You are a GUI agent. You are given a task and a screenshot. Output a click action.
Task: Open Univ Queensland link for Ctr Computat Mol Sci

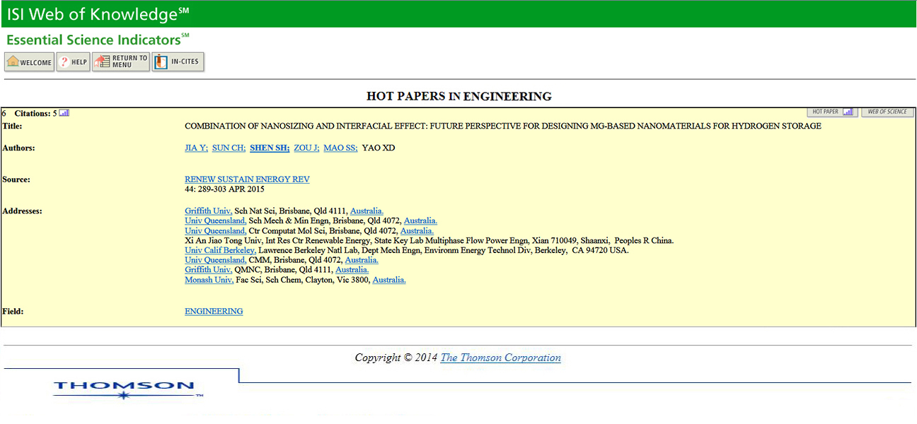pos(216,230)
